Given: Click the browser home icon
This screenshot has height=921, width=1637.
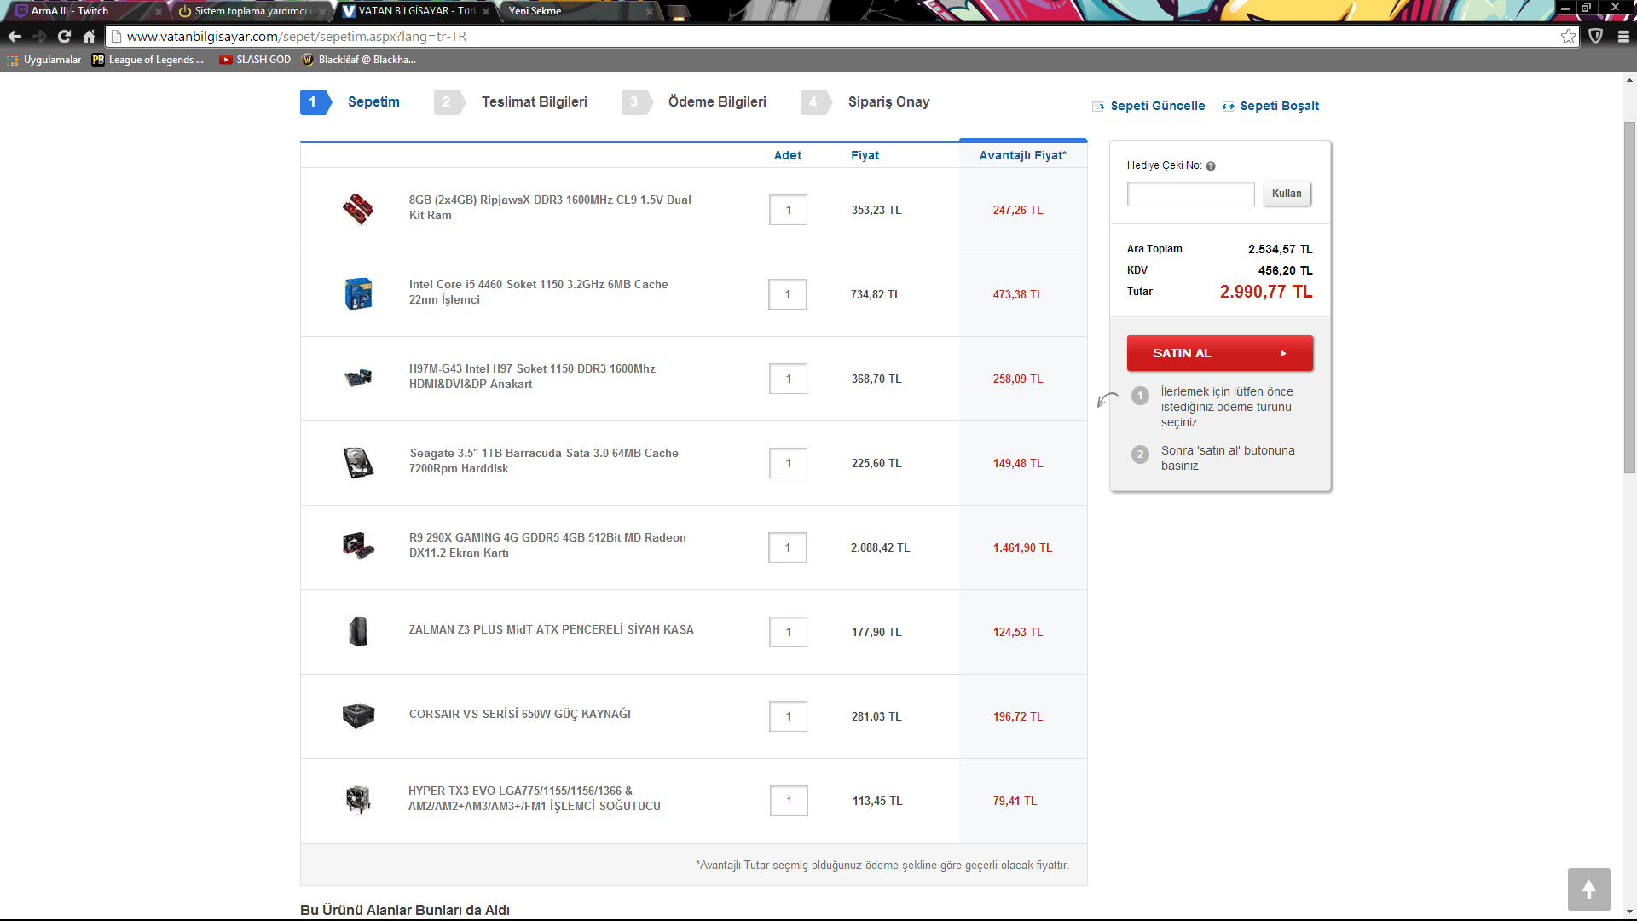Looking at the screenshot, I should click(89, 37).
